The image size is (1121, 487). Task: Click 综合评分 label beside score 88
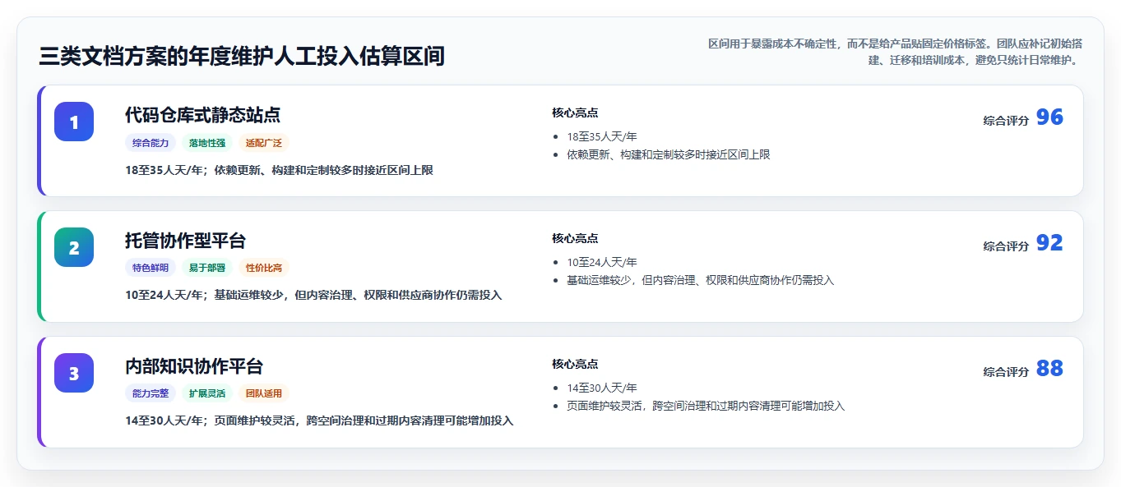click(x=1006, y=371)
